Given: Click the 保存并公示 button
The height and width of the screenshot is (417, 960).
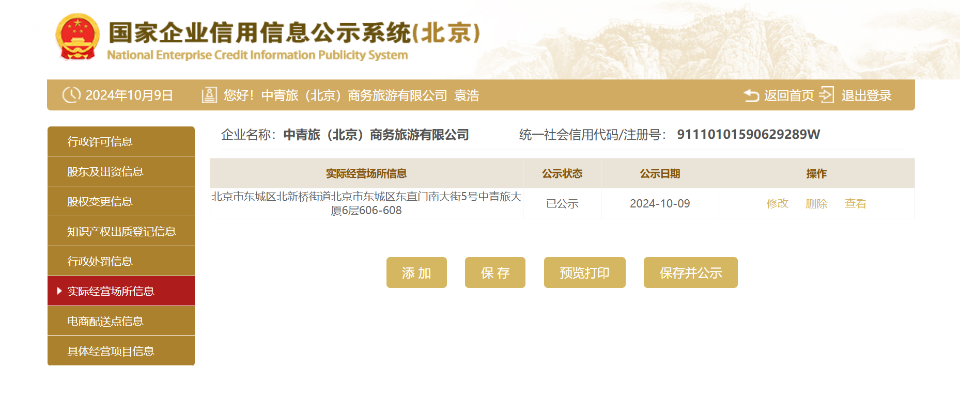Looking at the screenshot, I should click(x=691, y=272).
